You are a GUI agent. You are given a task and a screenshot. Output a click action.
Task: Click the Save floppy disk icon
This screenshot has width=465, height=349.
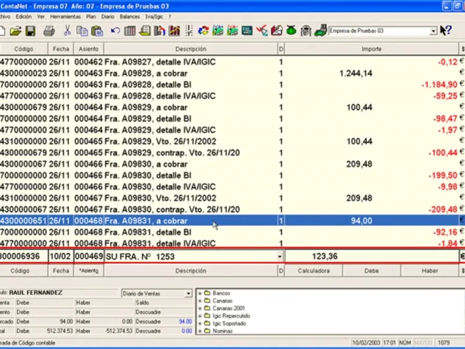pyautogui.click(x=30, y=31)
